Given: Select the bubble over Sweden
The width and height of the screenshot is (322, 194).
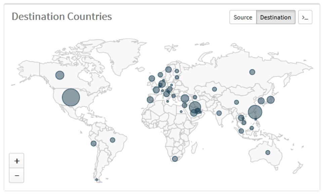Looking at the screenshot, I should [168, 70].
